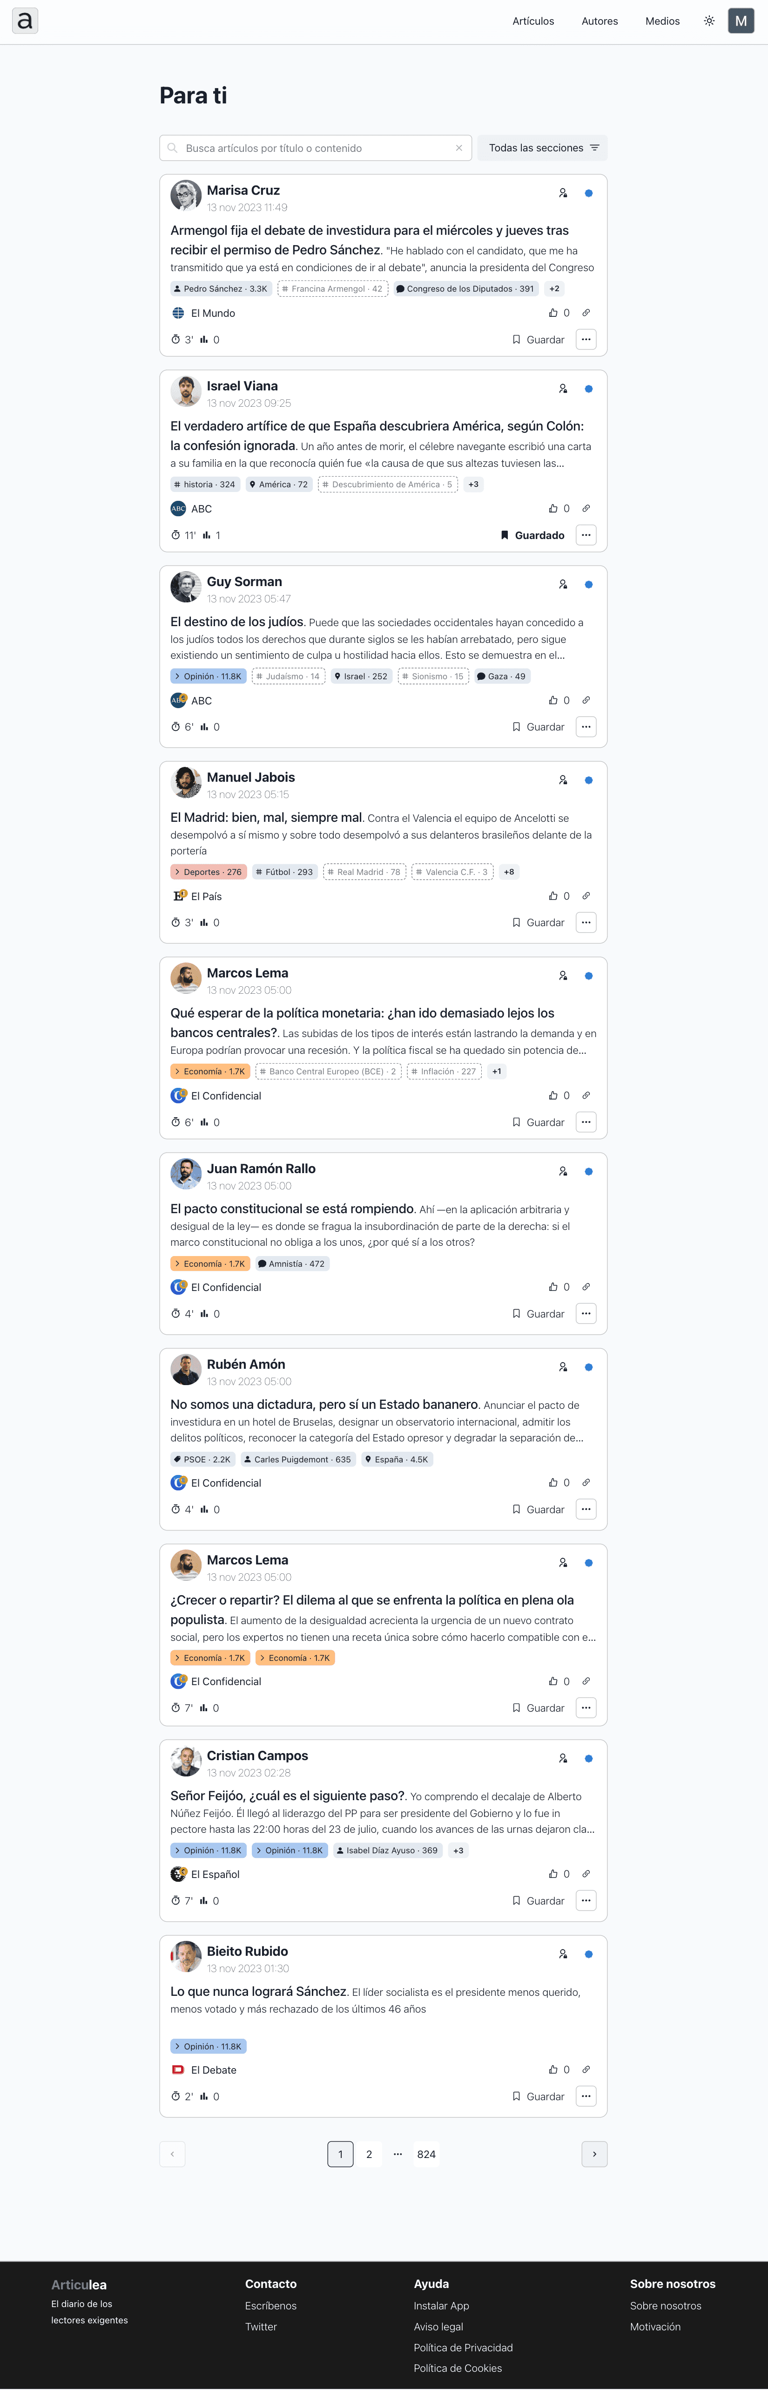Go to page 2 of results
This screenshot has height=2390, width=768.
(369, 2154)
